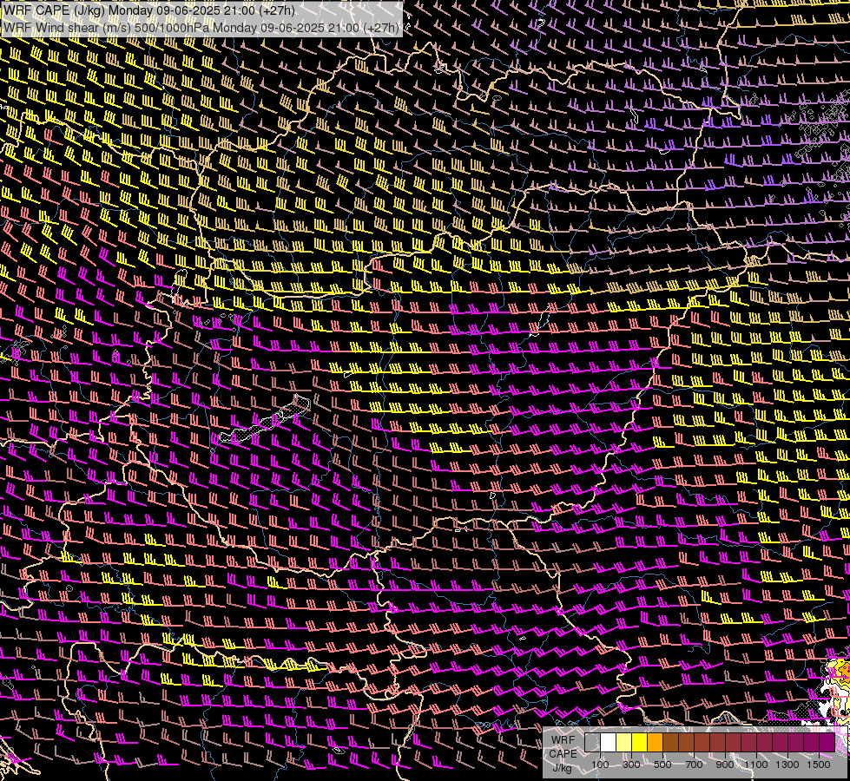Viewport: 850px width, 781px height.
Task: Click the legend value 1100
Action: 755,765
